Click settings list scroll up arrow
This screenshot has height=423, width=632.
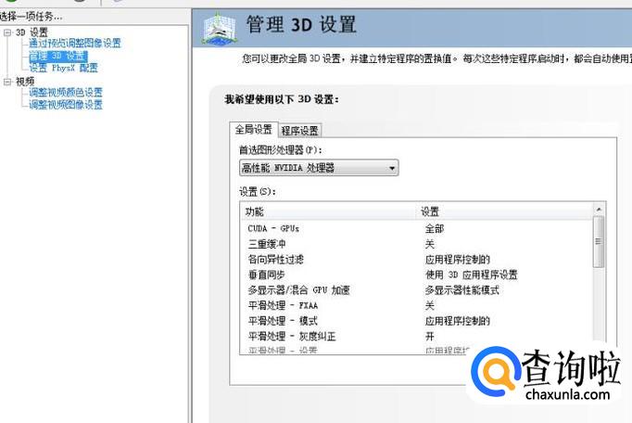[x=599, y=209]
